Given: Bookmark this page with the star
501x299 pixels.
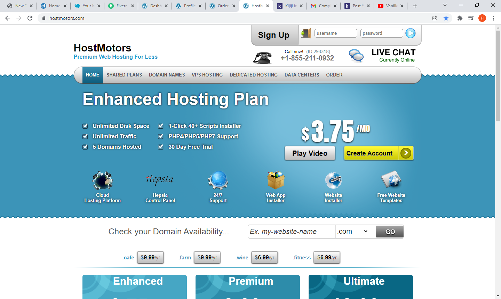Looking at the screenshot, I should 446,18.
